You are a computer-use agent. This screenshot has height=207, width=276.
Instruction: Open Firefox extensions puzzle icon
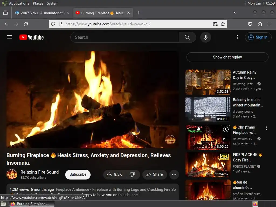pyautogui.click(x=260, y=24)
